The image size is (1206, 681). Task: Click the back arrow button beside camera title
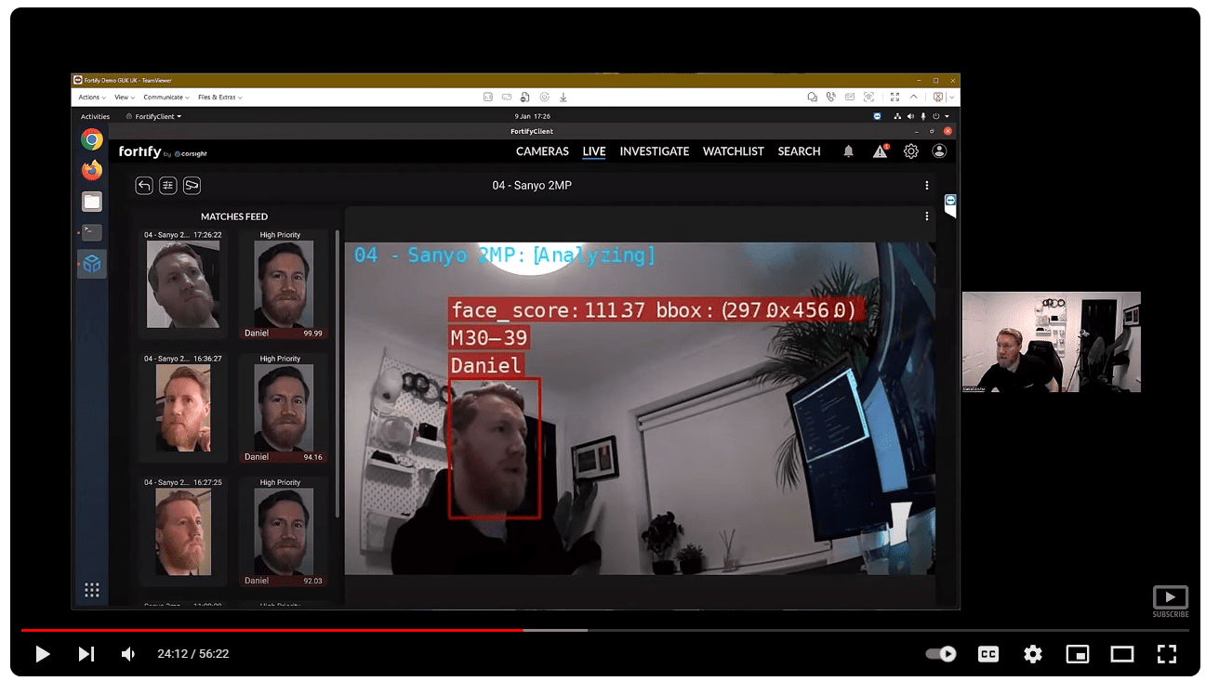coord(144,186)
